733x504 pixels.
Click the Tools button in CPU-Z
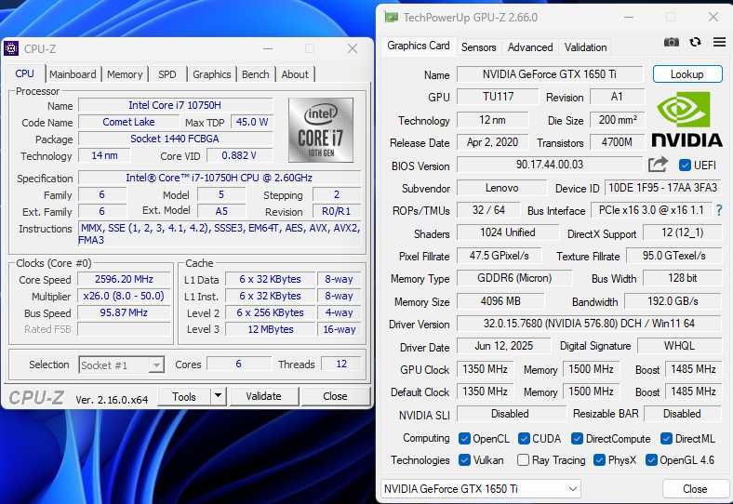[184, 396]
